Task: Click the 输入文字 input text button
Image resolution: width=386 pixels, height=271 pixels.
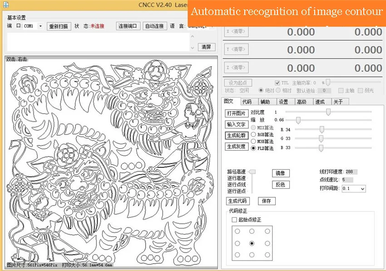Action: tap(236, 124)
